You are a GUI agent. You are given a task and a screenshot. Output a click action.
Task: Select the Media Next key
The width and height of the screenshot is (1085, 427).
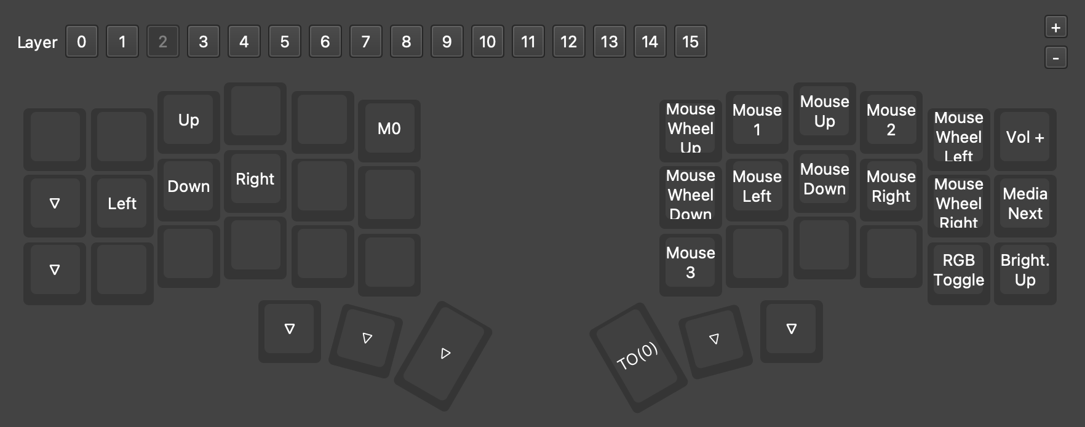click(1025, 204)
